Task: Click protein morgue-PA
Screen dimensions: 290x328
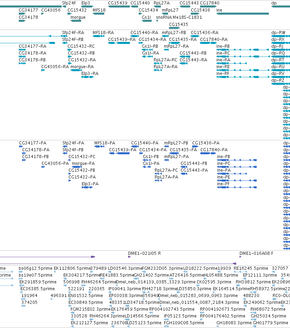Action: [x=83, y=163]
